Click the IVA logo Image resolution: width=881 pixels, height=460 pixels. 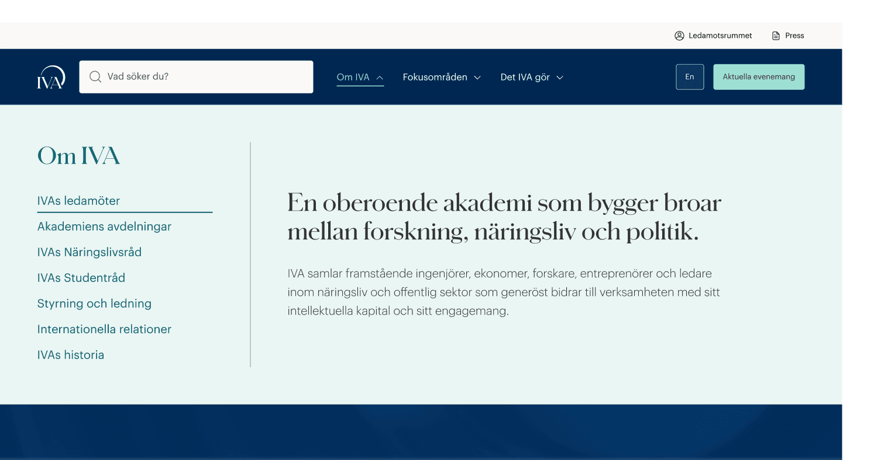coord(51,77)
